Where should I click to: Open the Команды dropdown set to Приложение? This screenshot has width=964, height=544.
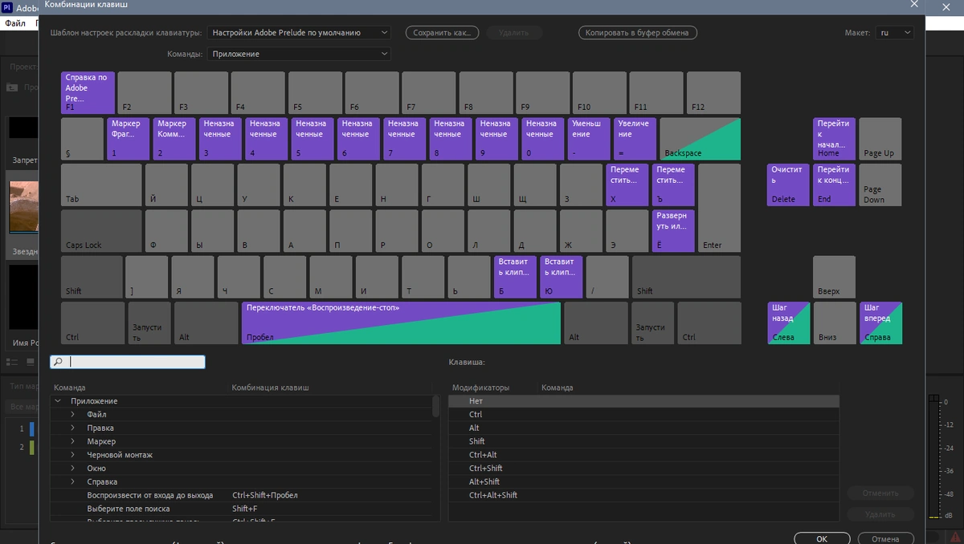pos(299,54)
